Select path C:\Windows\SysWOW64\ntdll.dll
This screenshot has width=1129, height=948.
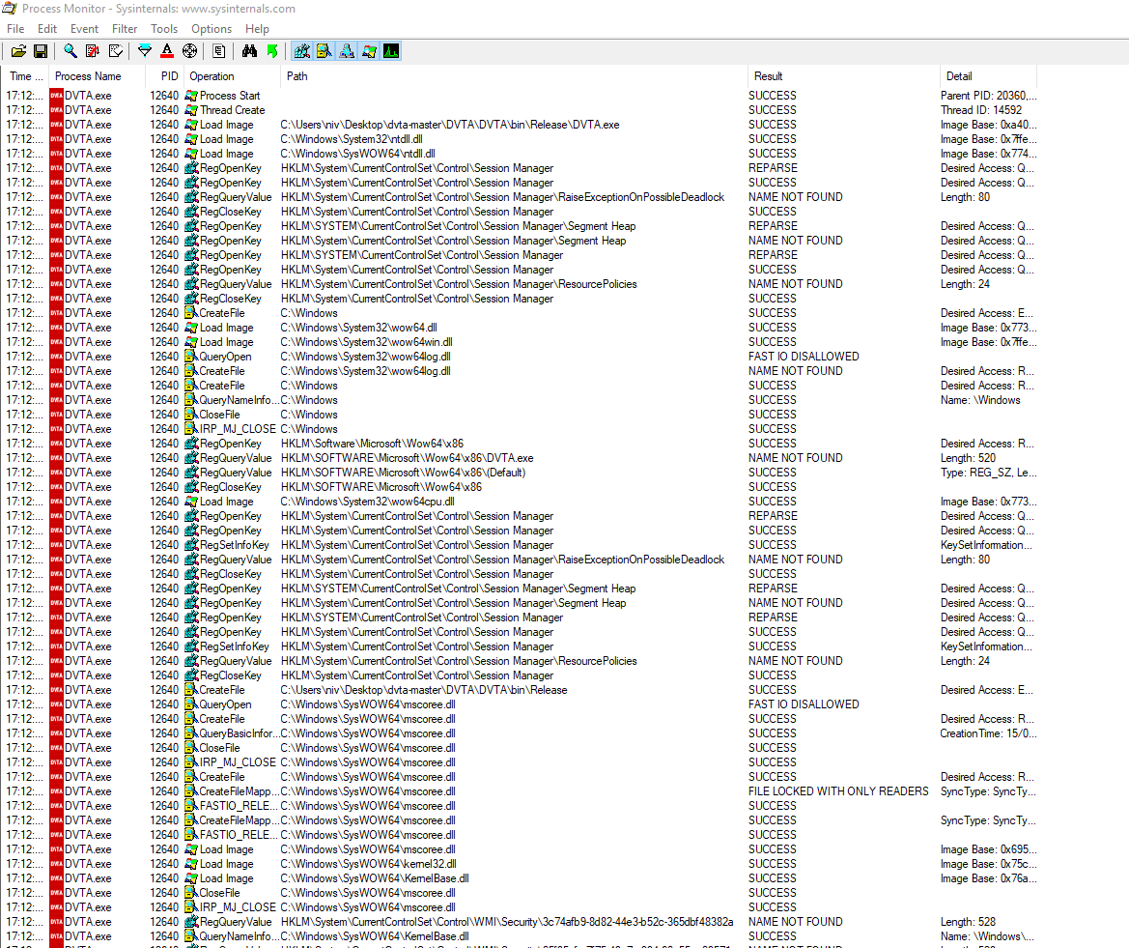358,154
